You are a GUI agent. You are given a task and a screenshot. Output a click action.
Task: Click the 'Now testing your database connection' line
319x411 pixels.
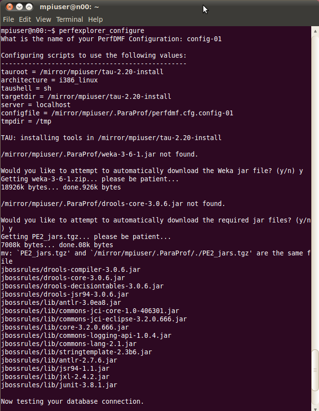73,401
